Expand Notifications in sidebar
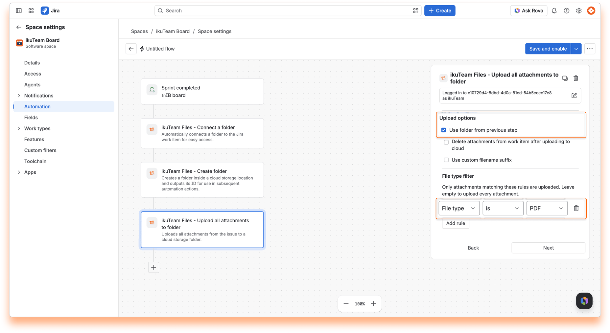This screenshot has width=610, height=333. click(x=19, y=96)
